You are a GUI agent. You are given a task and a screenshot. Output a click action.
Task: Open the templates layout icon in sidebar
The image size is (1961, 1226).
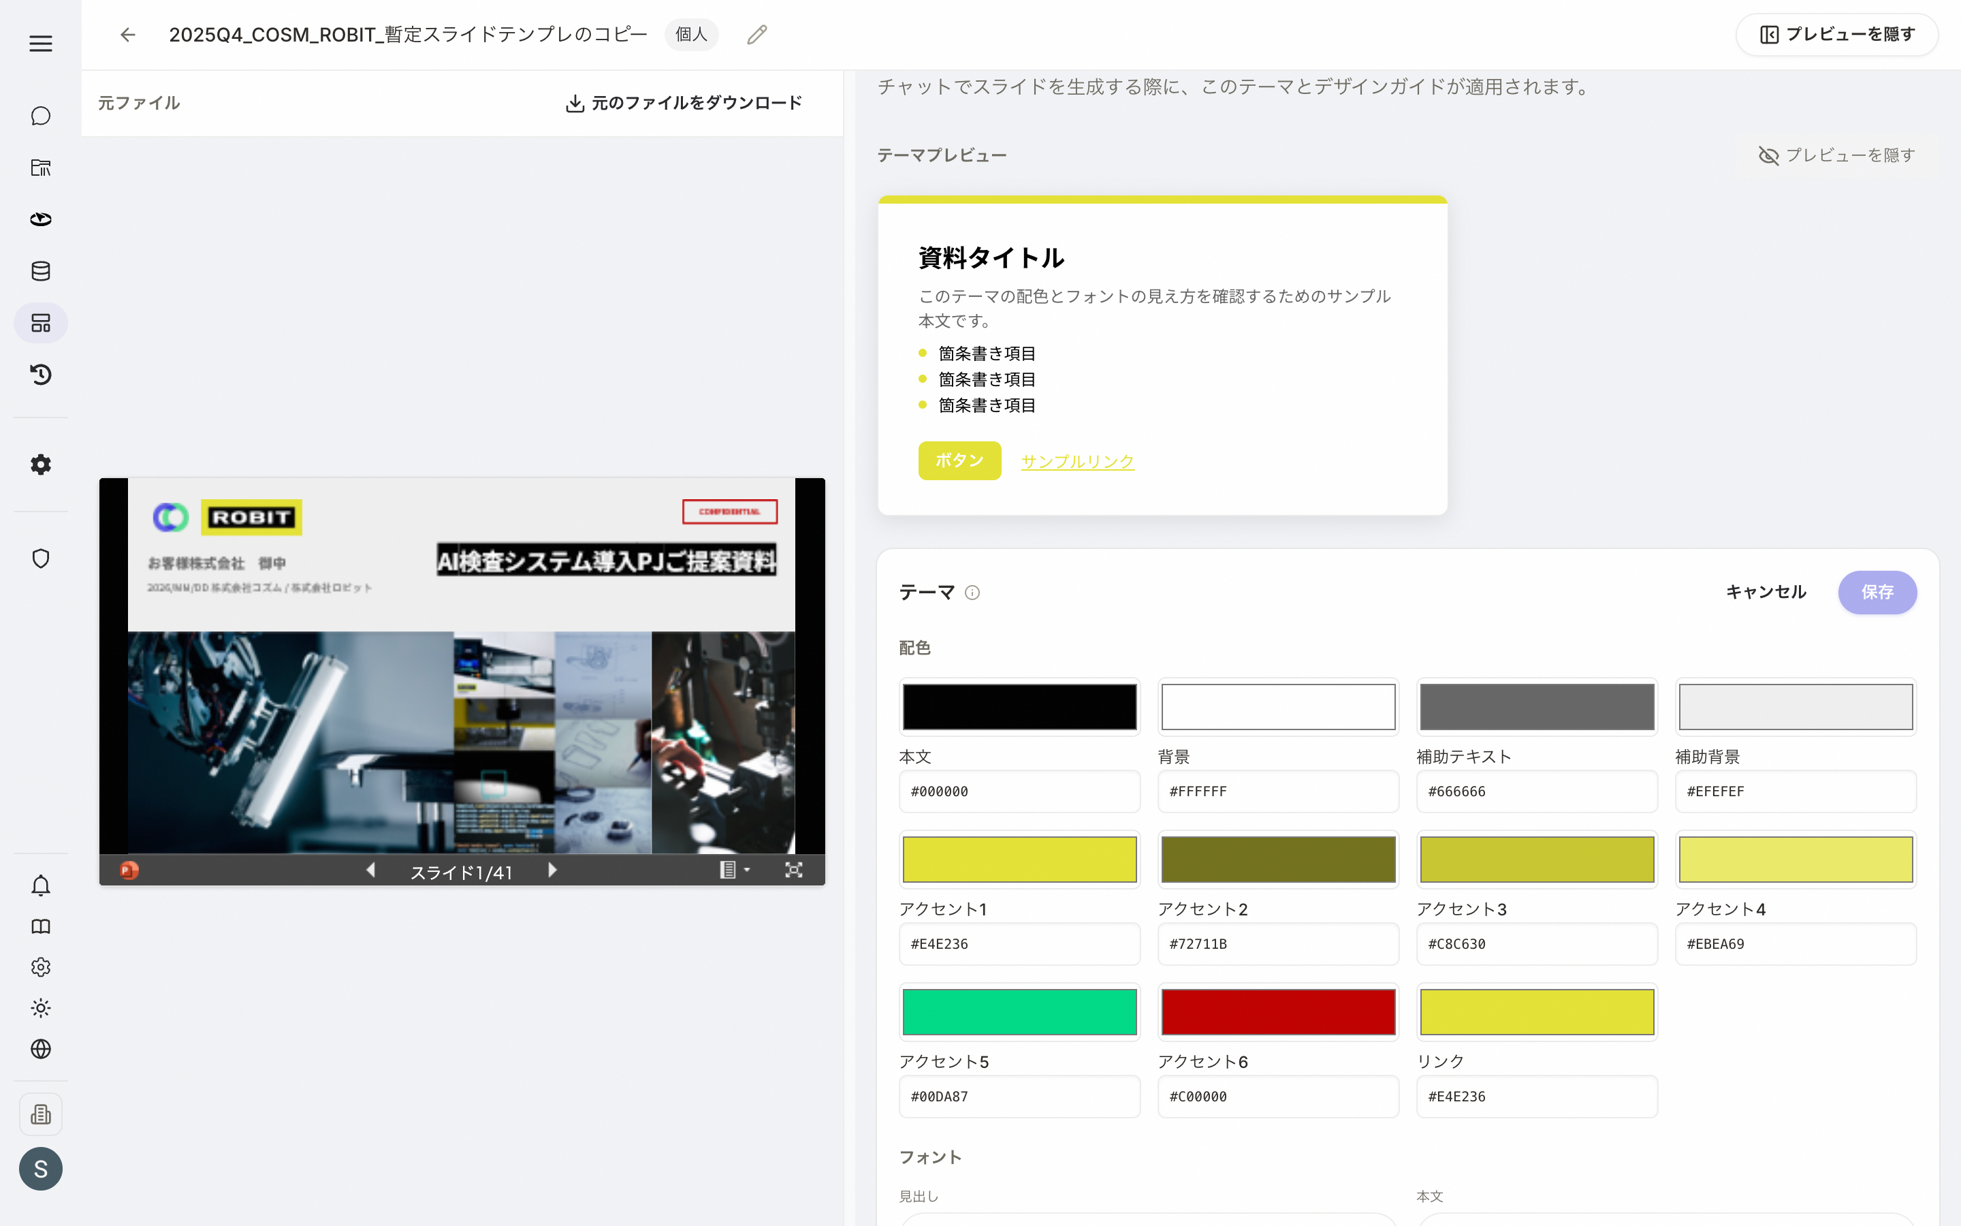[41, 323]
